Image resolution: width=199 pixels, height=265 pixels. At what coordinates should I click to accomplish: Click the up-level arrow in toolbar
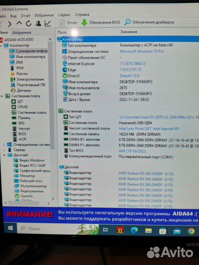(x=19, y=24)
